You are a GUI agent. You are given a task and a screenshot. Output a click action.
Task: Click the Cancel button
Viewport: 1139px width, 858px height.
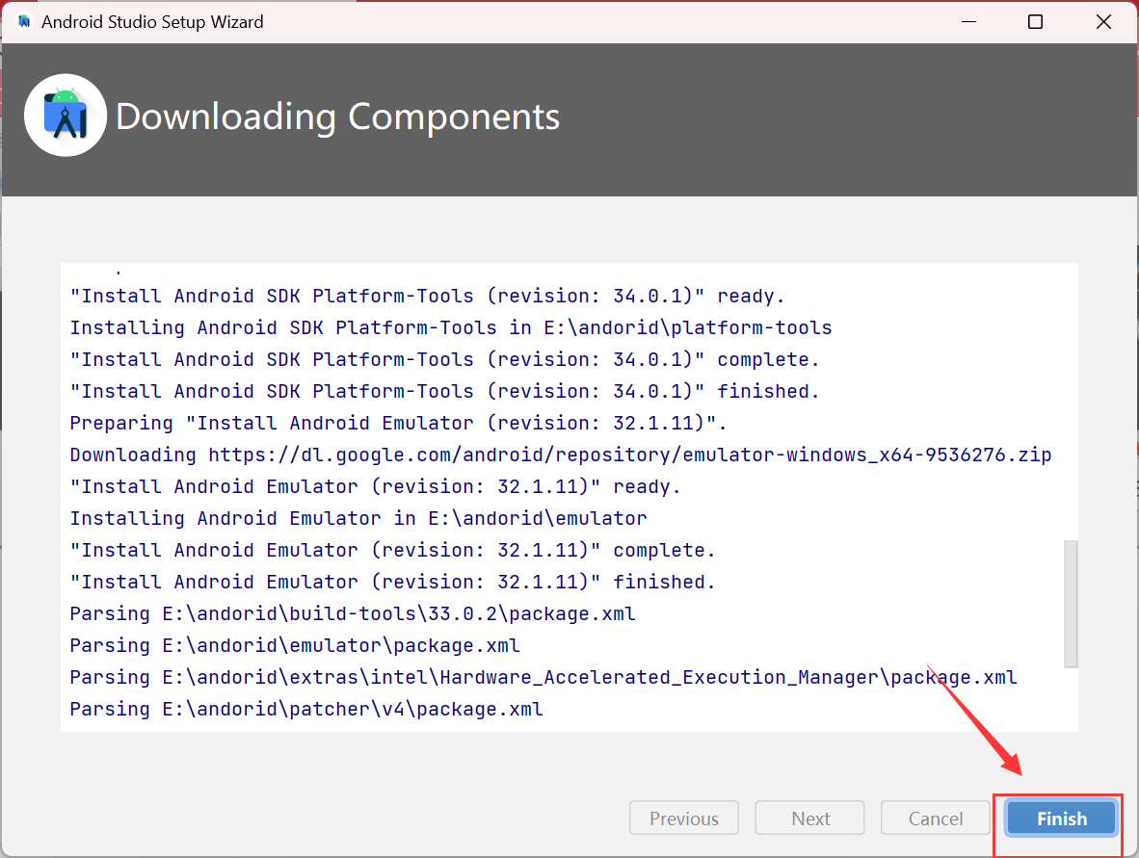[x=936, y=819]
